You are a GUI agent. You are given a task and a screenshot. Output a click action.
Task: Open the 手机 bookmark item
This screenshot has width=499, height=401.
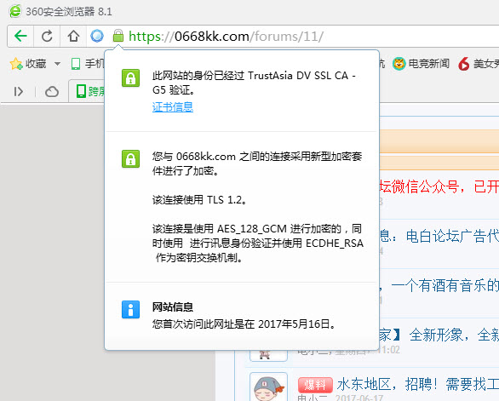coord(88,64)
